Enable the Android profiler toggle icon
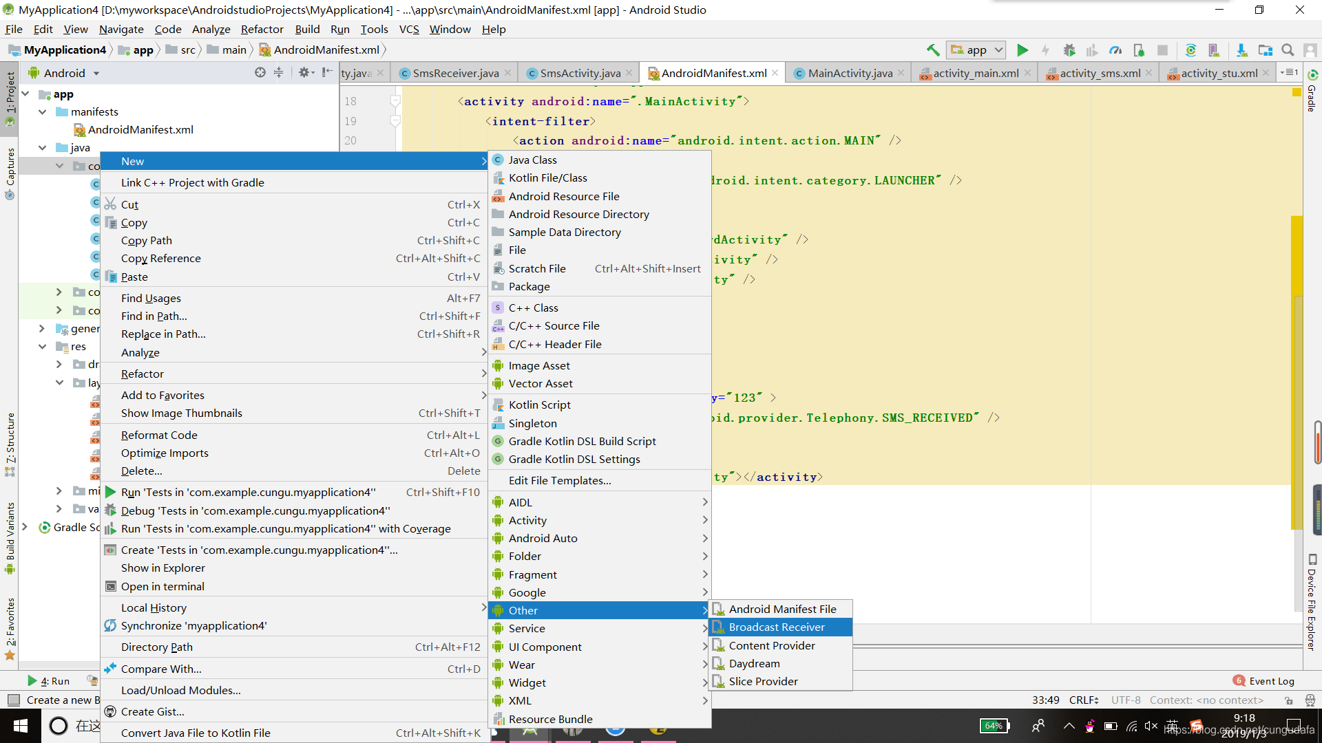The image size is (1322, 743). coord(1115,50)
